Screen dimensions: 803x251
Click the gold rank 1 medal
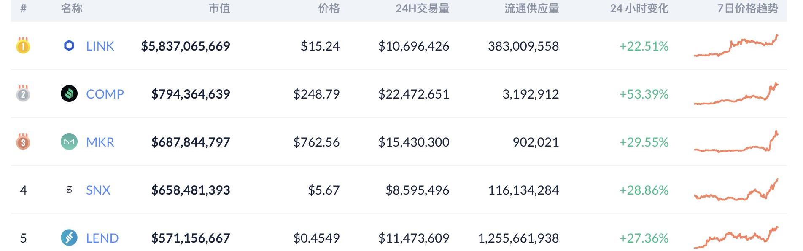[23, 45]
